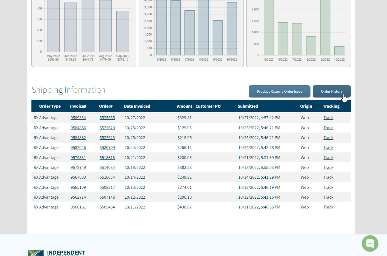Track shipment for the $218.96 order
This screenshot has height=256, width=387.
click(328, 138)
